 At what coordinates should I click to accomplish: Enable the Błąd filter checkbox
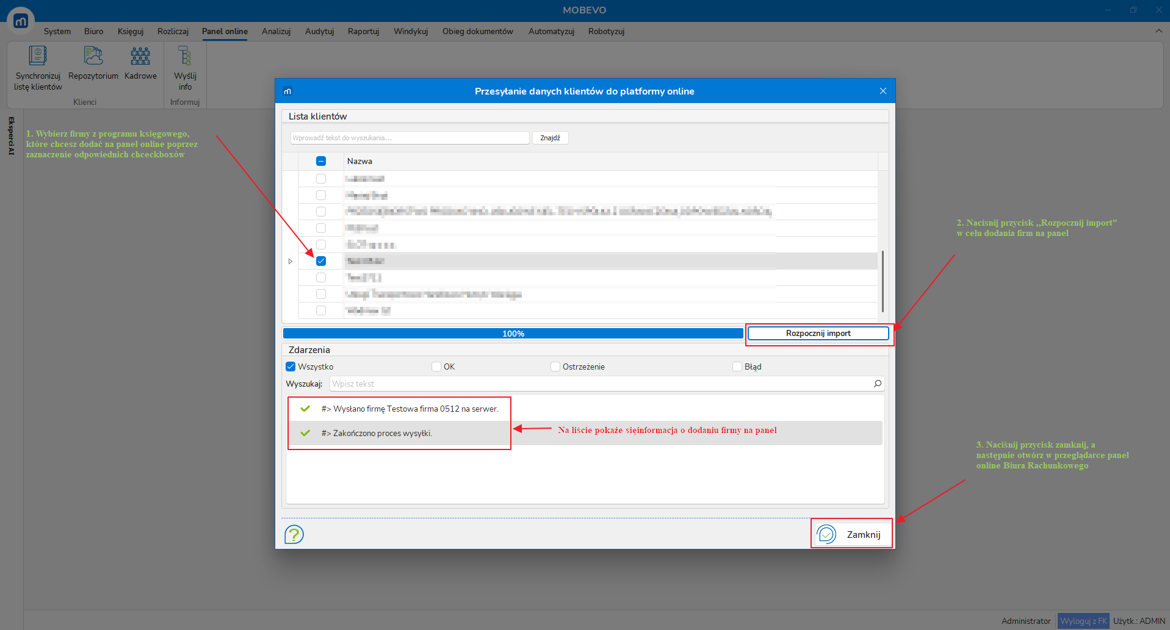pos(737,367)
